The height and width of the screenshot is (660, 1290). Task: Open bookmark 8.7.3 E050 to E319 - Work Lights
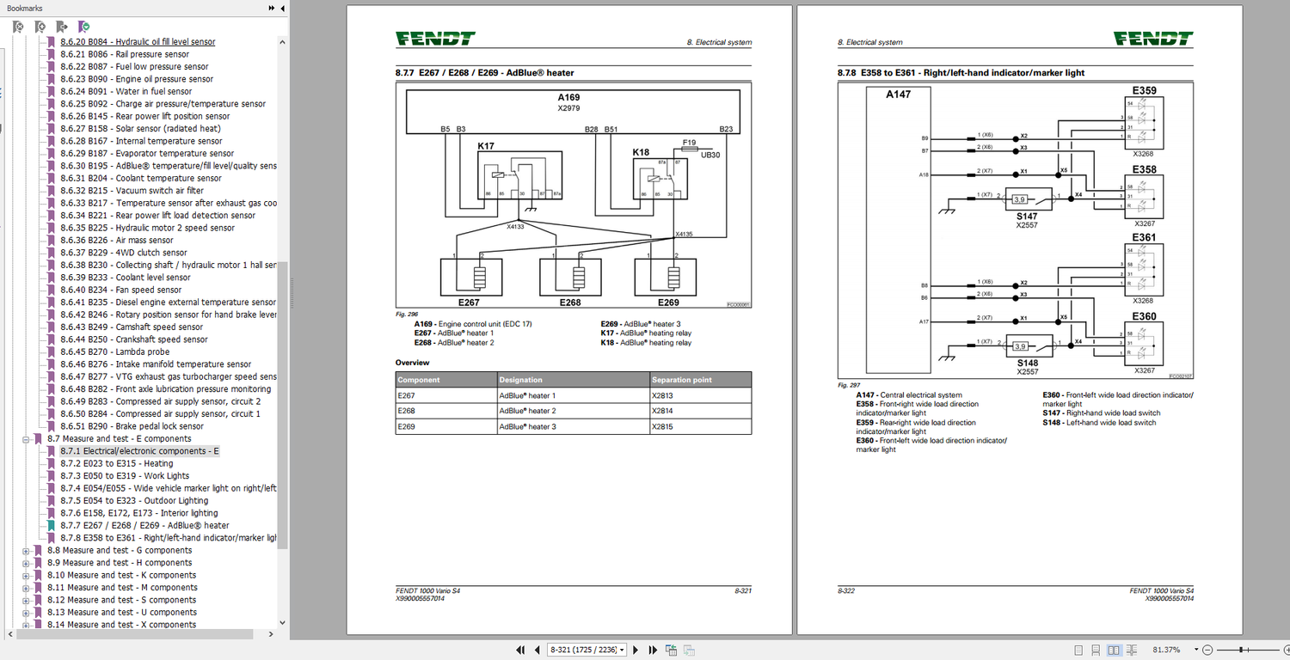pyautogui.click(x=125, y=476)
